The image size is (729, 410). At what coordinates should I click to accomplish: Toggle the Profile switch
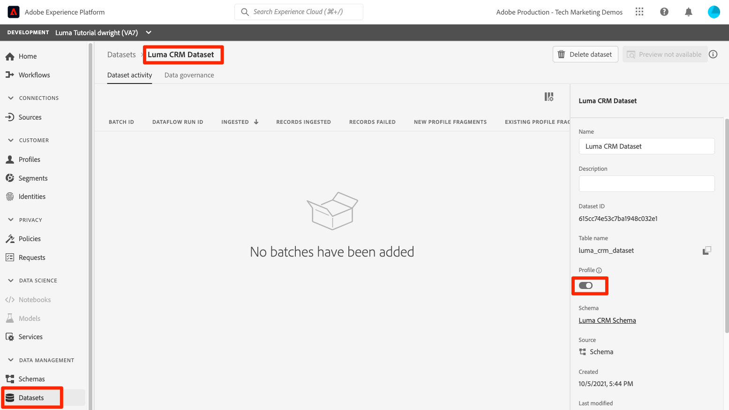point(586,286)
